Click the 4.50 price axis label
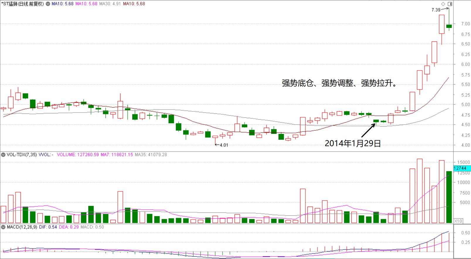This screenshot has height=259, width=471. [x=465, y=125]
